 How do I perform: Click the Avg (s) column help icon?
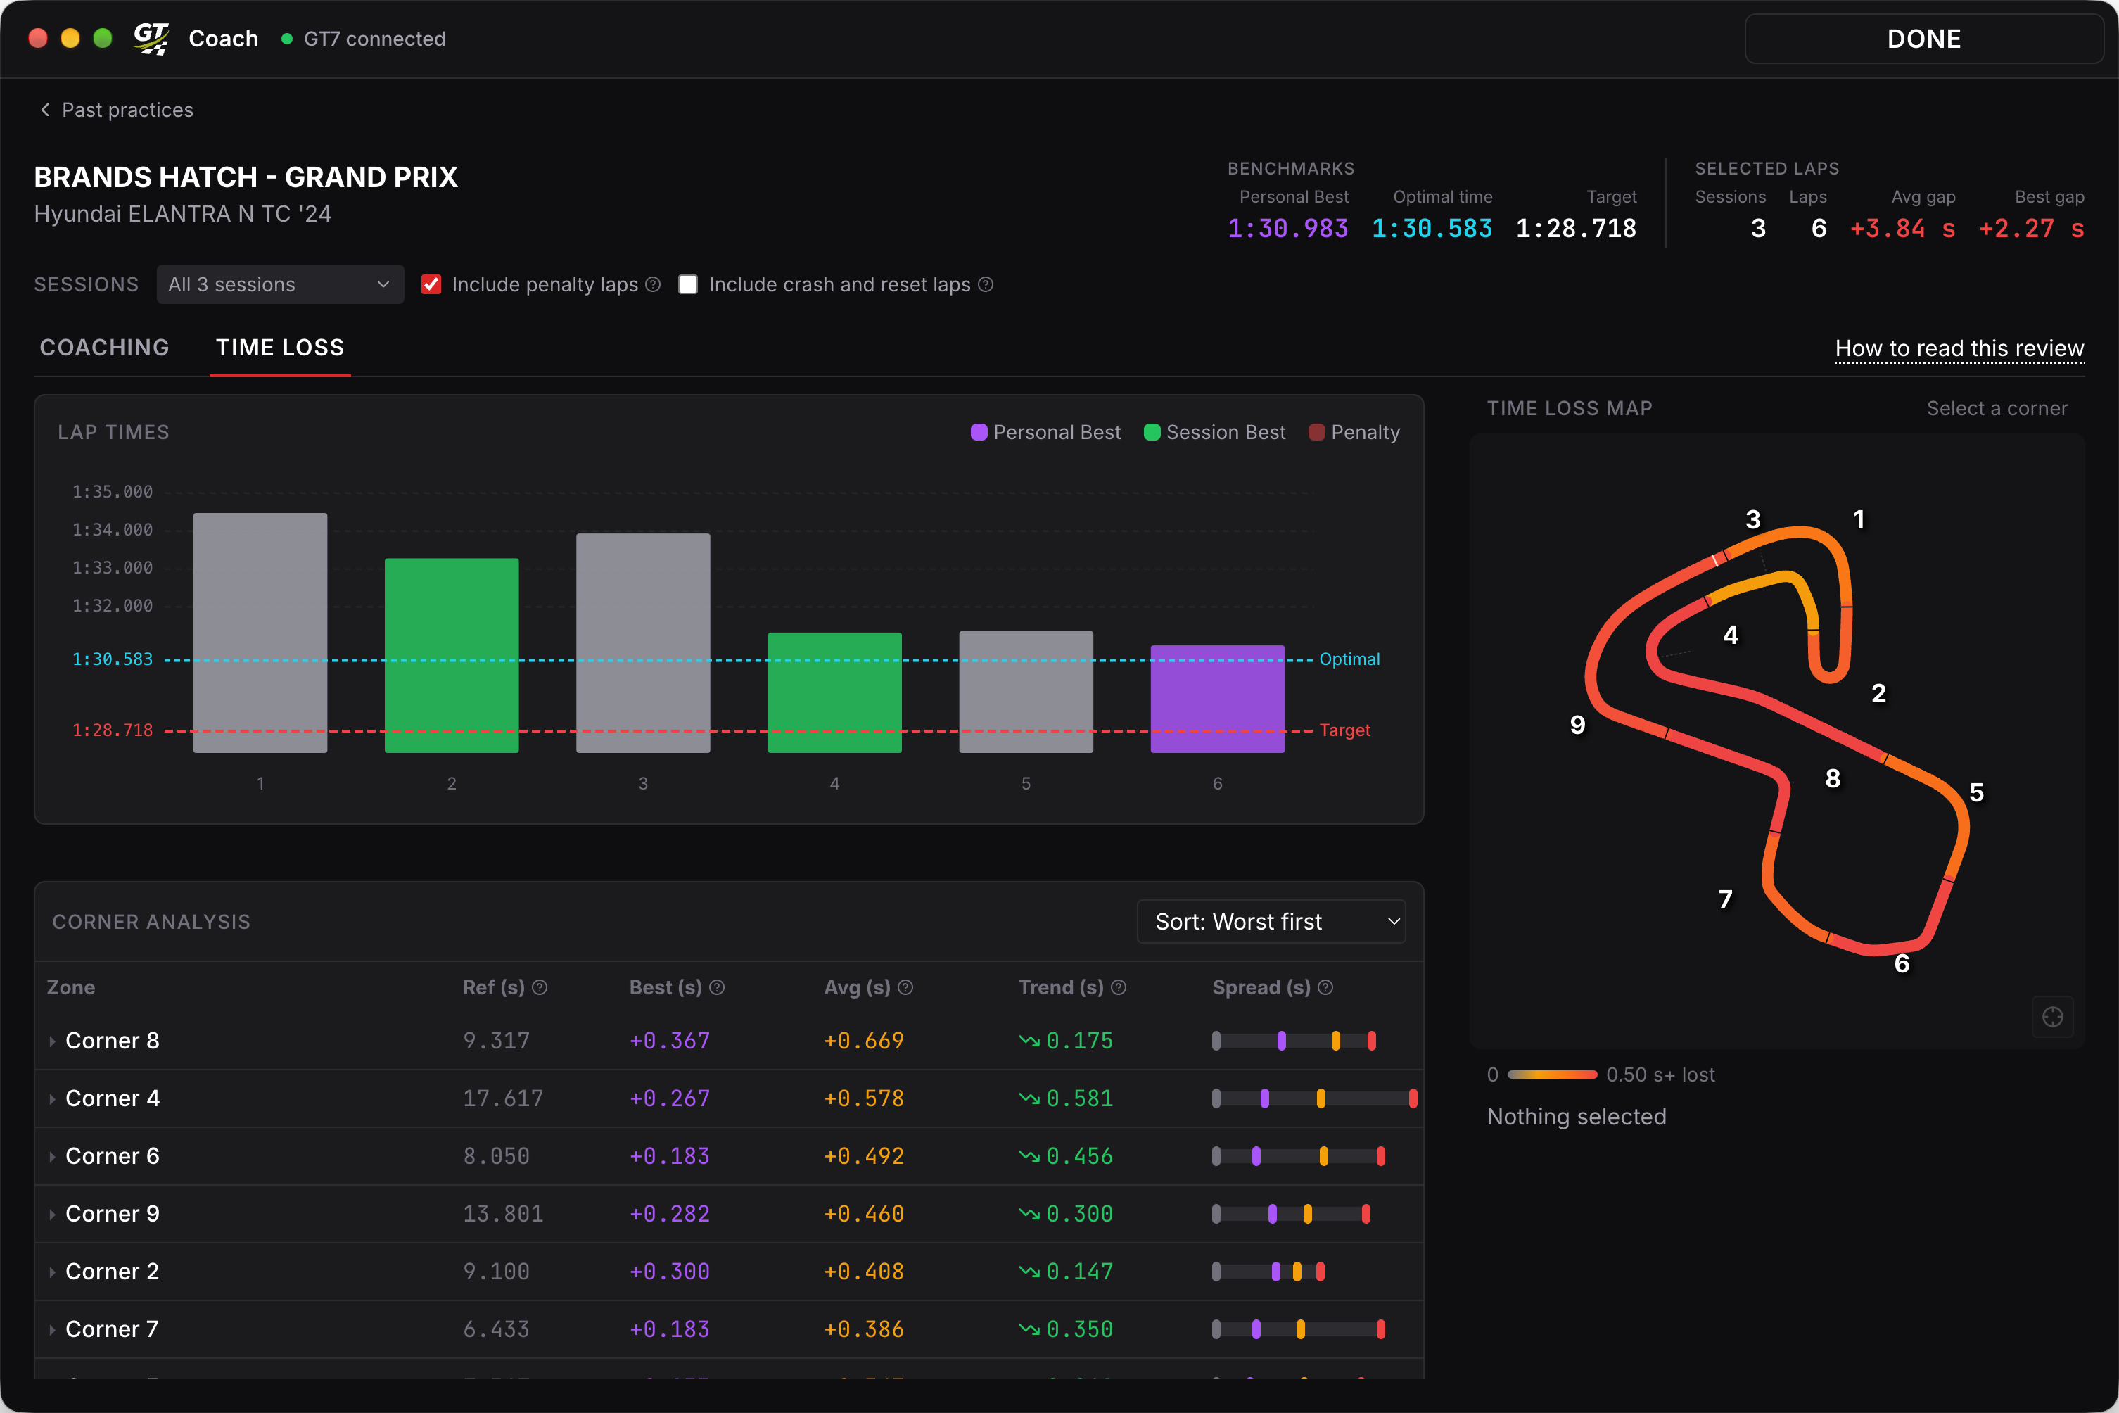coord(905,988)
